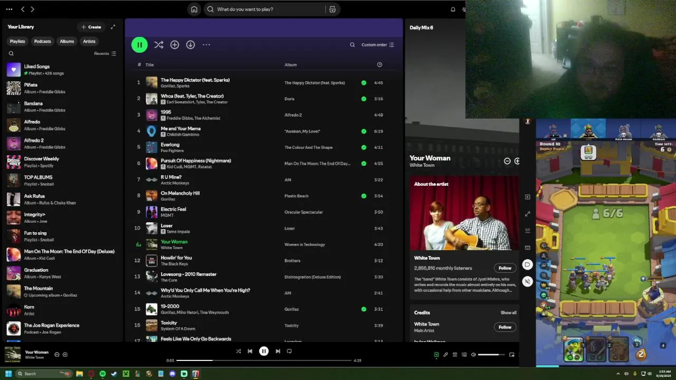Mute the volume via speaker icon
676x380 pixels.
[473, 355]
